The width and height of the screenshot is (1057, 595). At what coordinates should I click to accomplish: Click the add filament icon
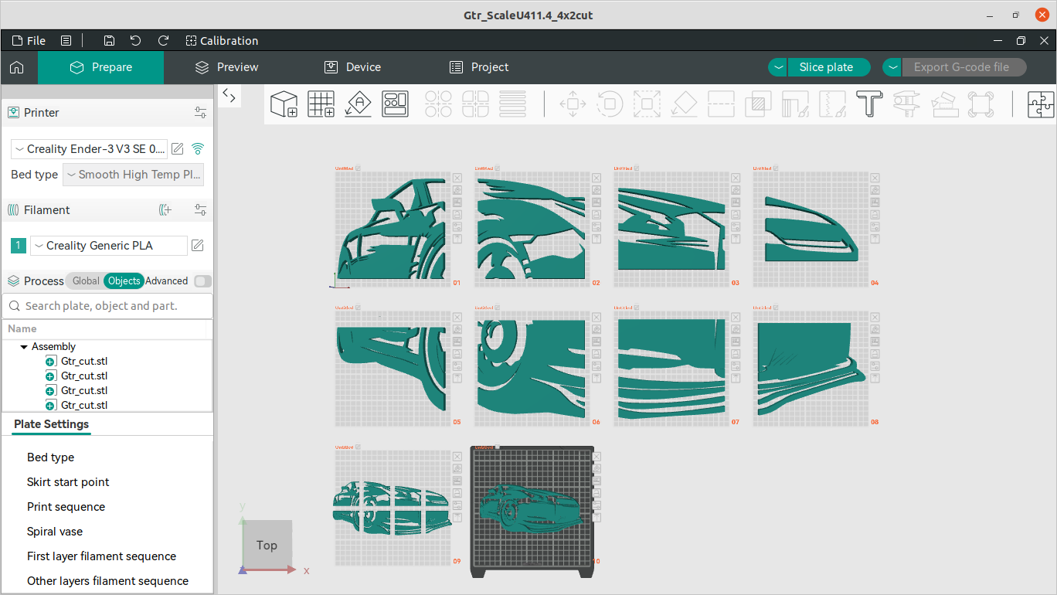coord(165,210)
